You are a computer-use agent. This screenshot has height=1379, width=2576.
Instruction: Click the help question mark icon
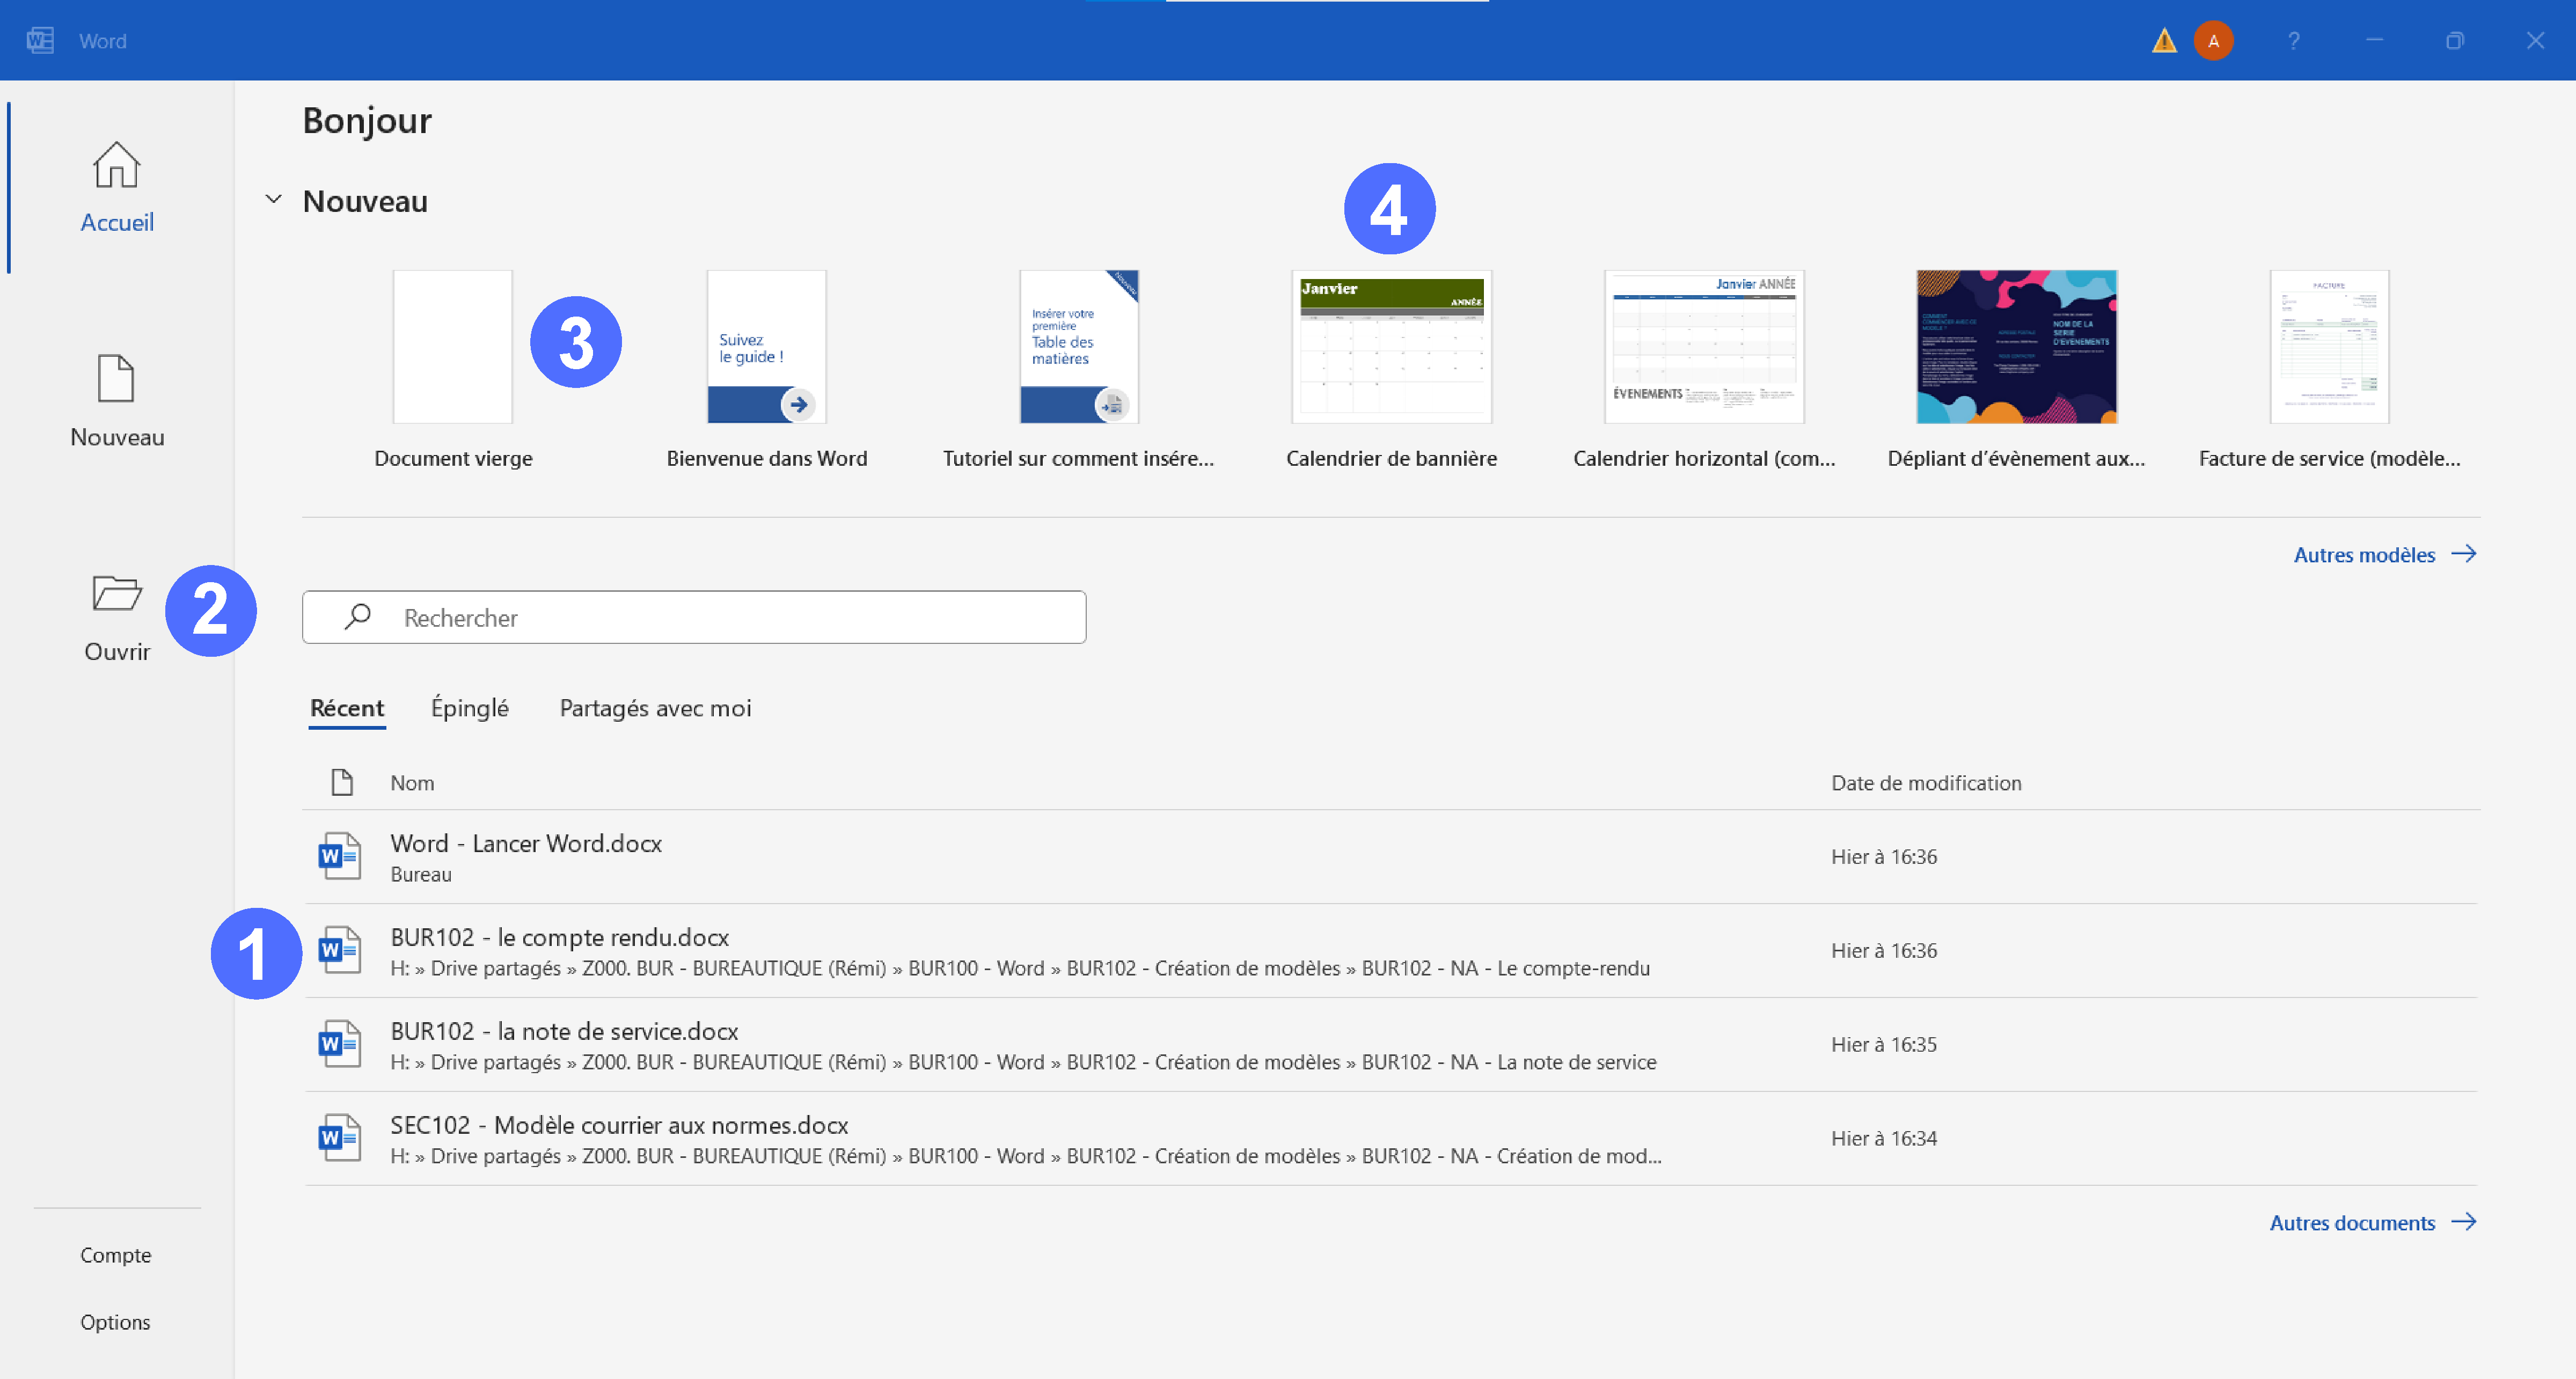pos(2294,41)
